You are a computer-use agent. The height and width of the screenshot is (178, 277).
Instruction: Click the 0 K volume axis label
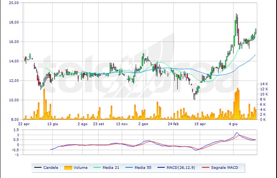point(263,119)
